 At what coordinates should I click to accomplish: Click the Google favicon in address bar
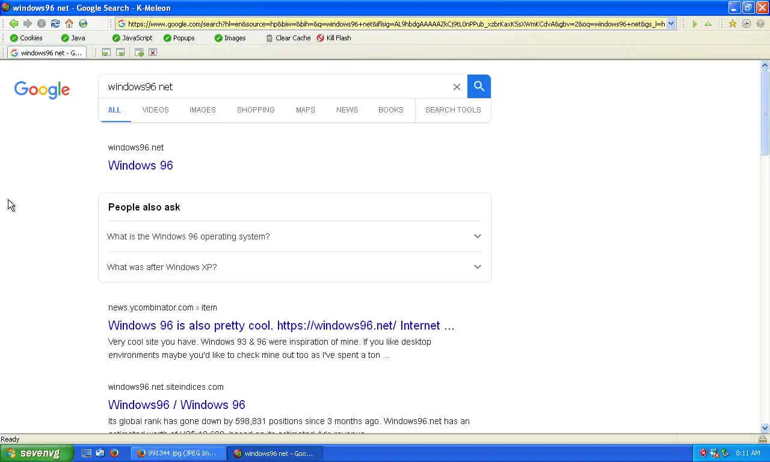(x=122, y=24)
